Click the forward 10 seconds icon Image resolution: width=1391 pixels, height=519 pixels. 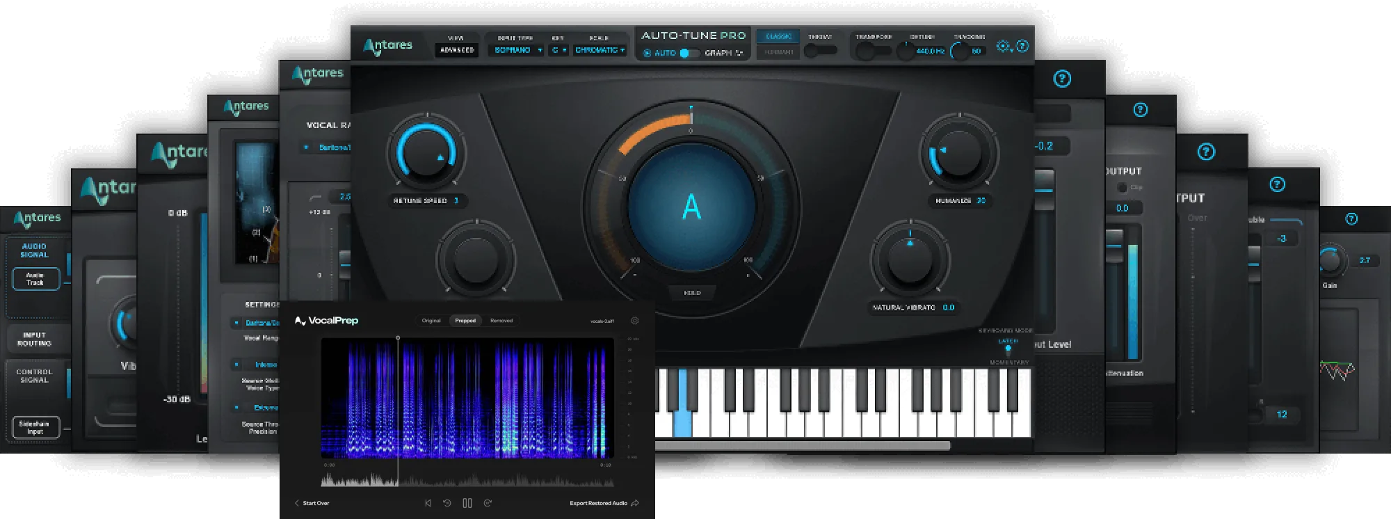(488, 503)
